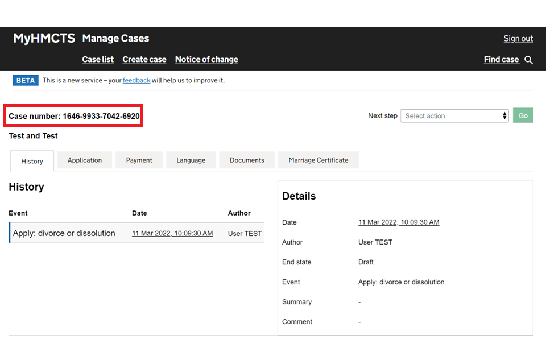Select the History tab
546x364 pixels.
click(x=32, y=161)
